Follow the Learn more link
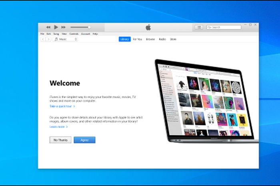Screen dimensions: 280x186 pyautogui.click(x=58, y=127)
